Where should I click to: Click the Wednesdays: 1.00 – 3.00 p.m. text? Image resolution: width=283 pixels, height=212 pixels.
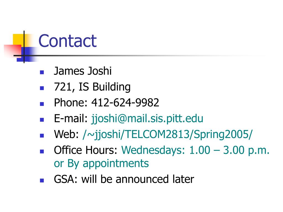coord(195,150)
